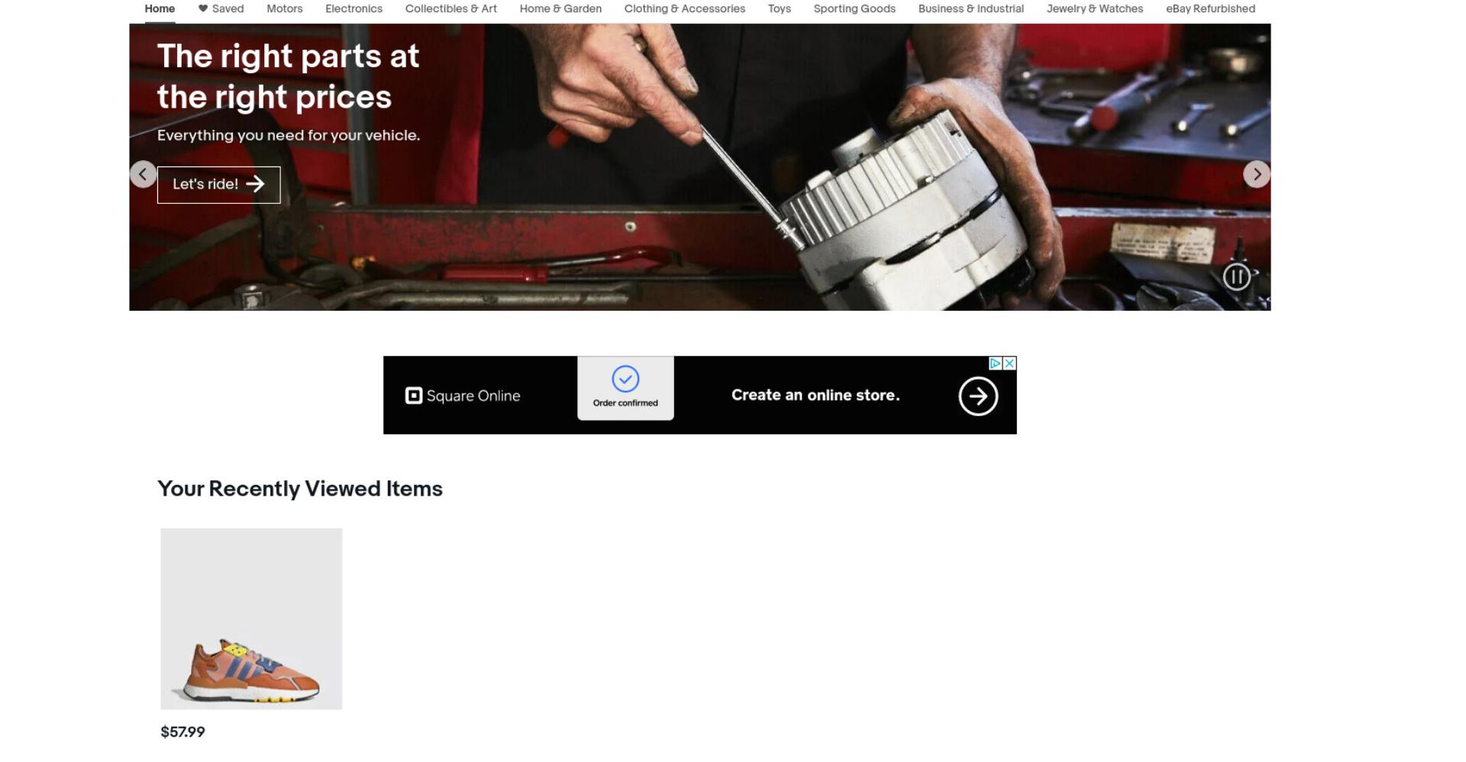Close the Square Online ad
Viewport: 1466px width, 762px height.
1009,363
